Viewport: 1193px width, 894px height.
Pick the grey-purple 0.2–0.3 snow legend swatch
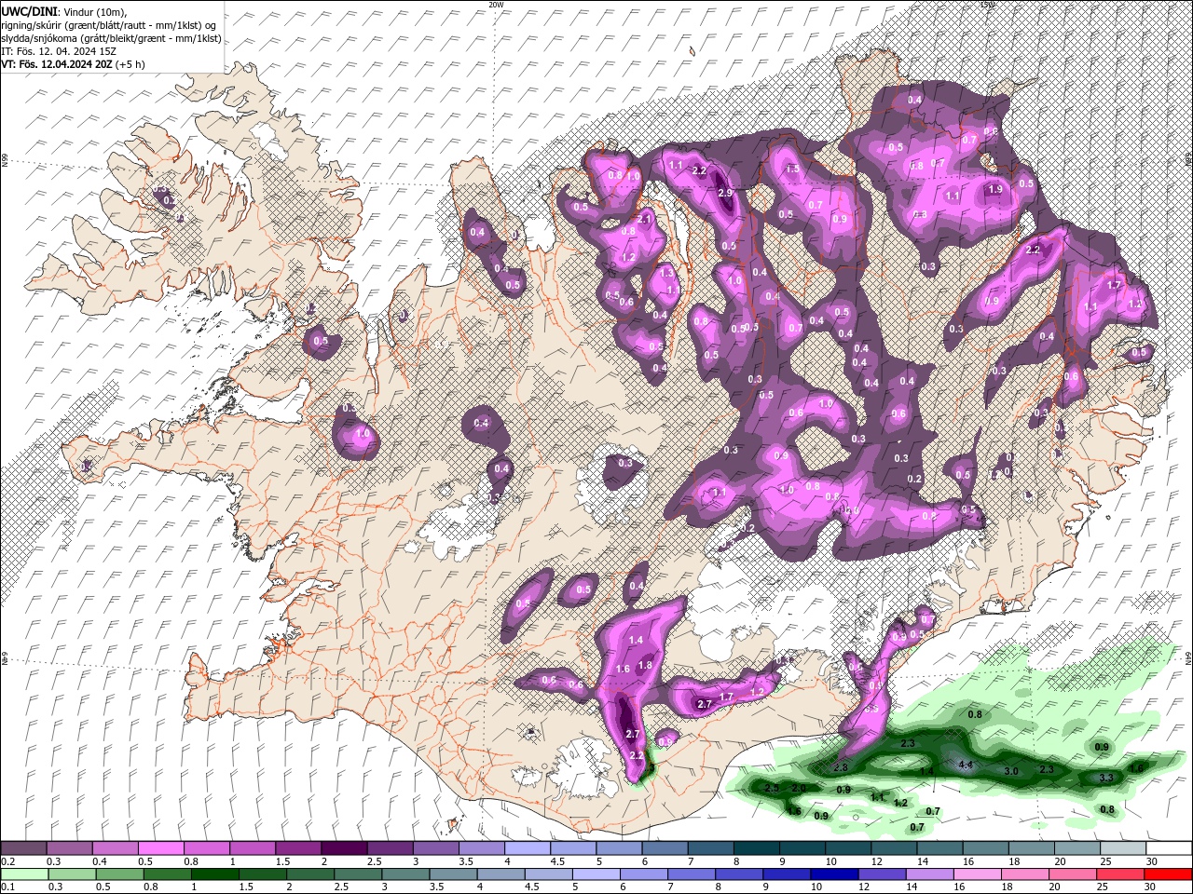(23, 848)
